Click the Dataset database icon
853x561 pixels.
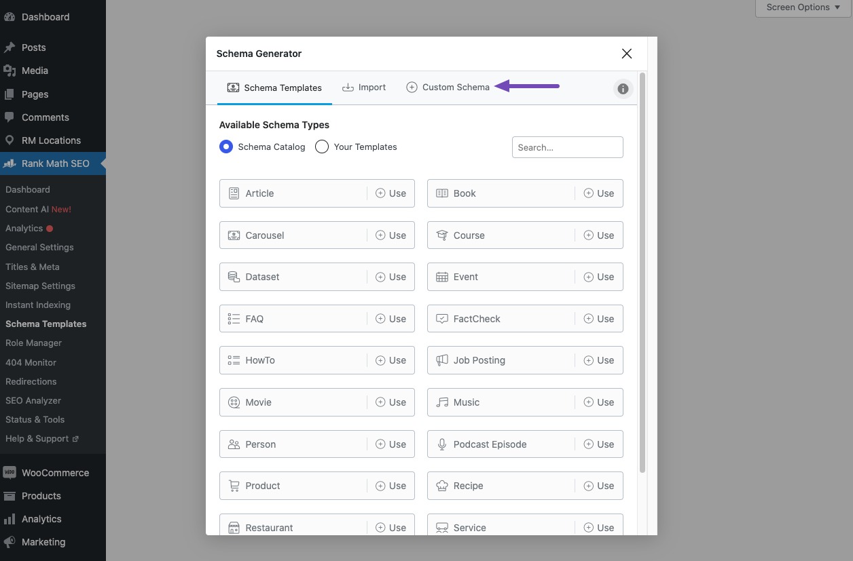[234, 277]
